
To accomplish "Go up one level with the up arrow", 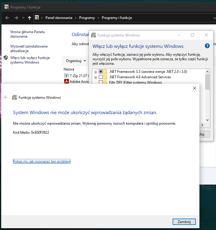I will [29, 18].
